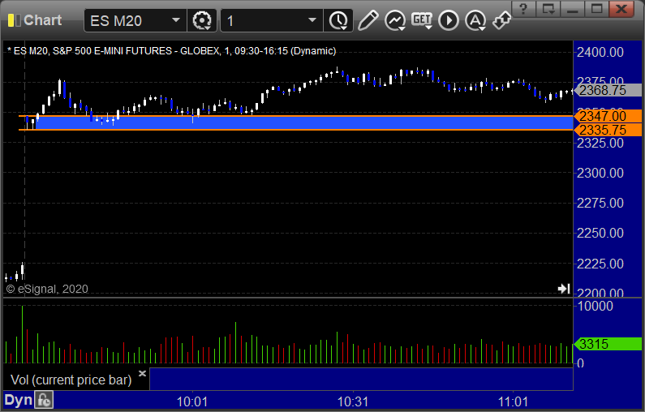
Task: Click the 10:31 time axis label
Action: [353, 401]
